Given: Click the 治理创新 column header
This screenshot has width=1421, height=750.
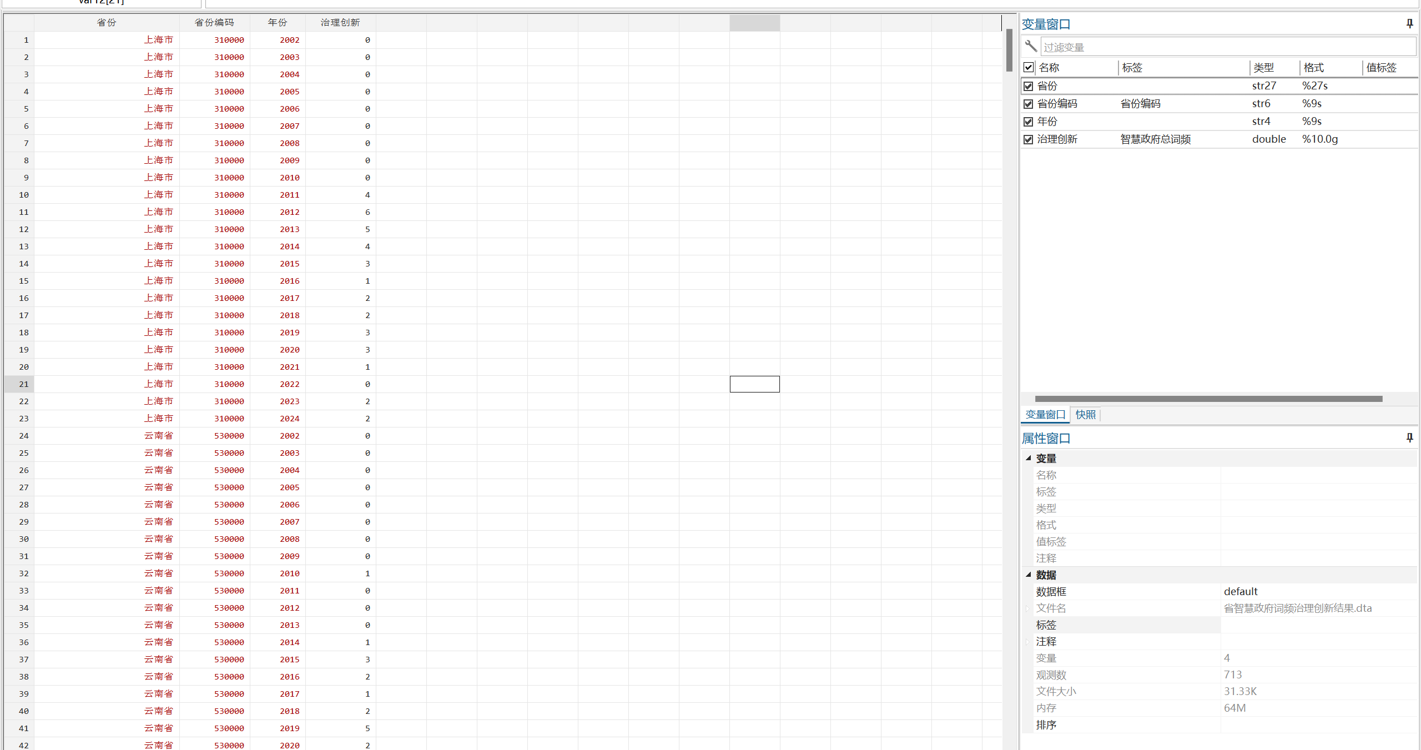Looking at the screenshot, I should click(340, 22).
